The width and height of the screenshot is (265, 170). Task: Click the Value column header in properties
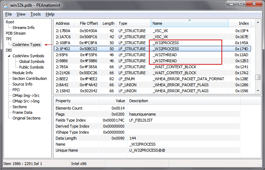click(113, 101)
